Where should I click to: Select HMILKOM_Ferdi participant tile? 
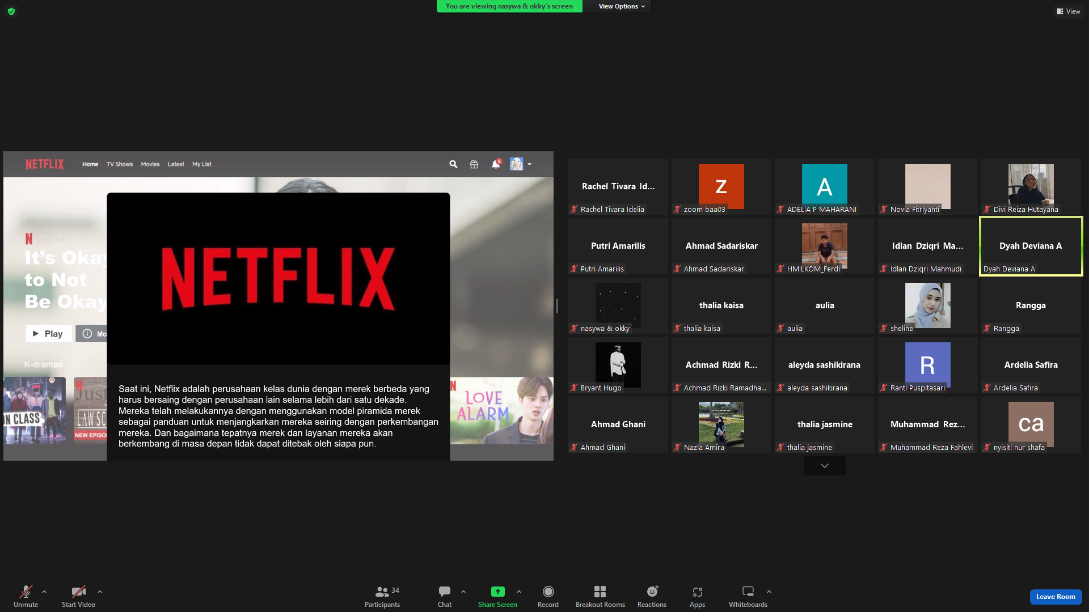[x=825, y=246]
